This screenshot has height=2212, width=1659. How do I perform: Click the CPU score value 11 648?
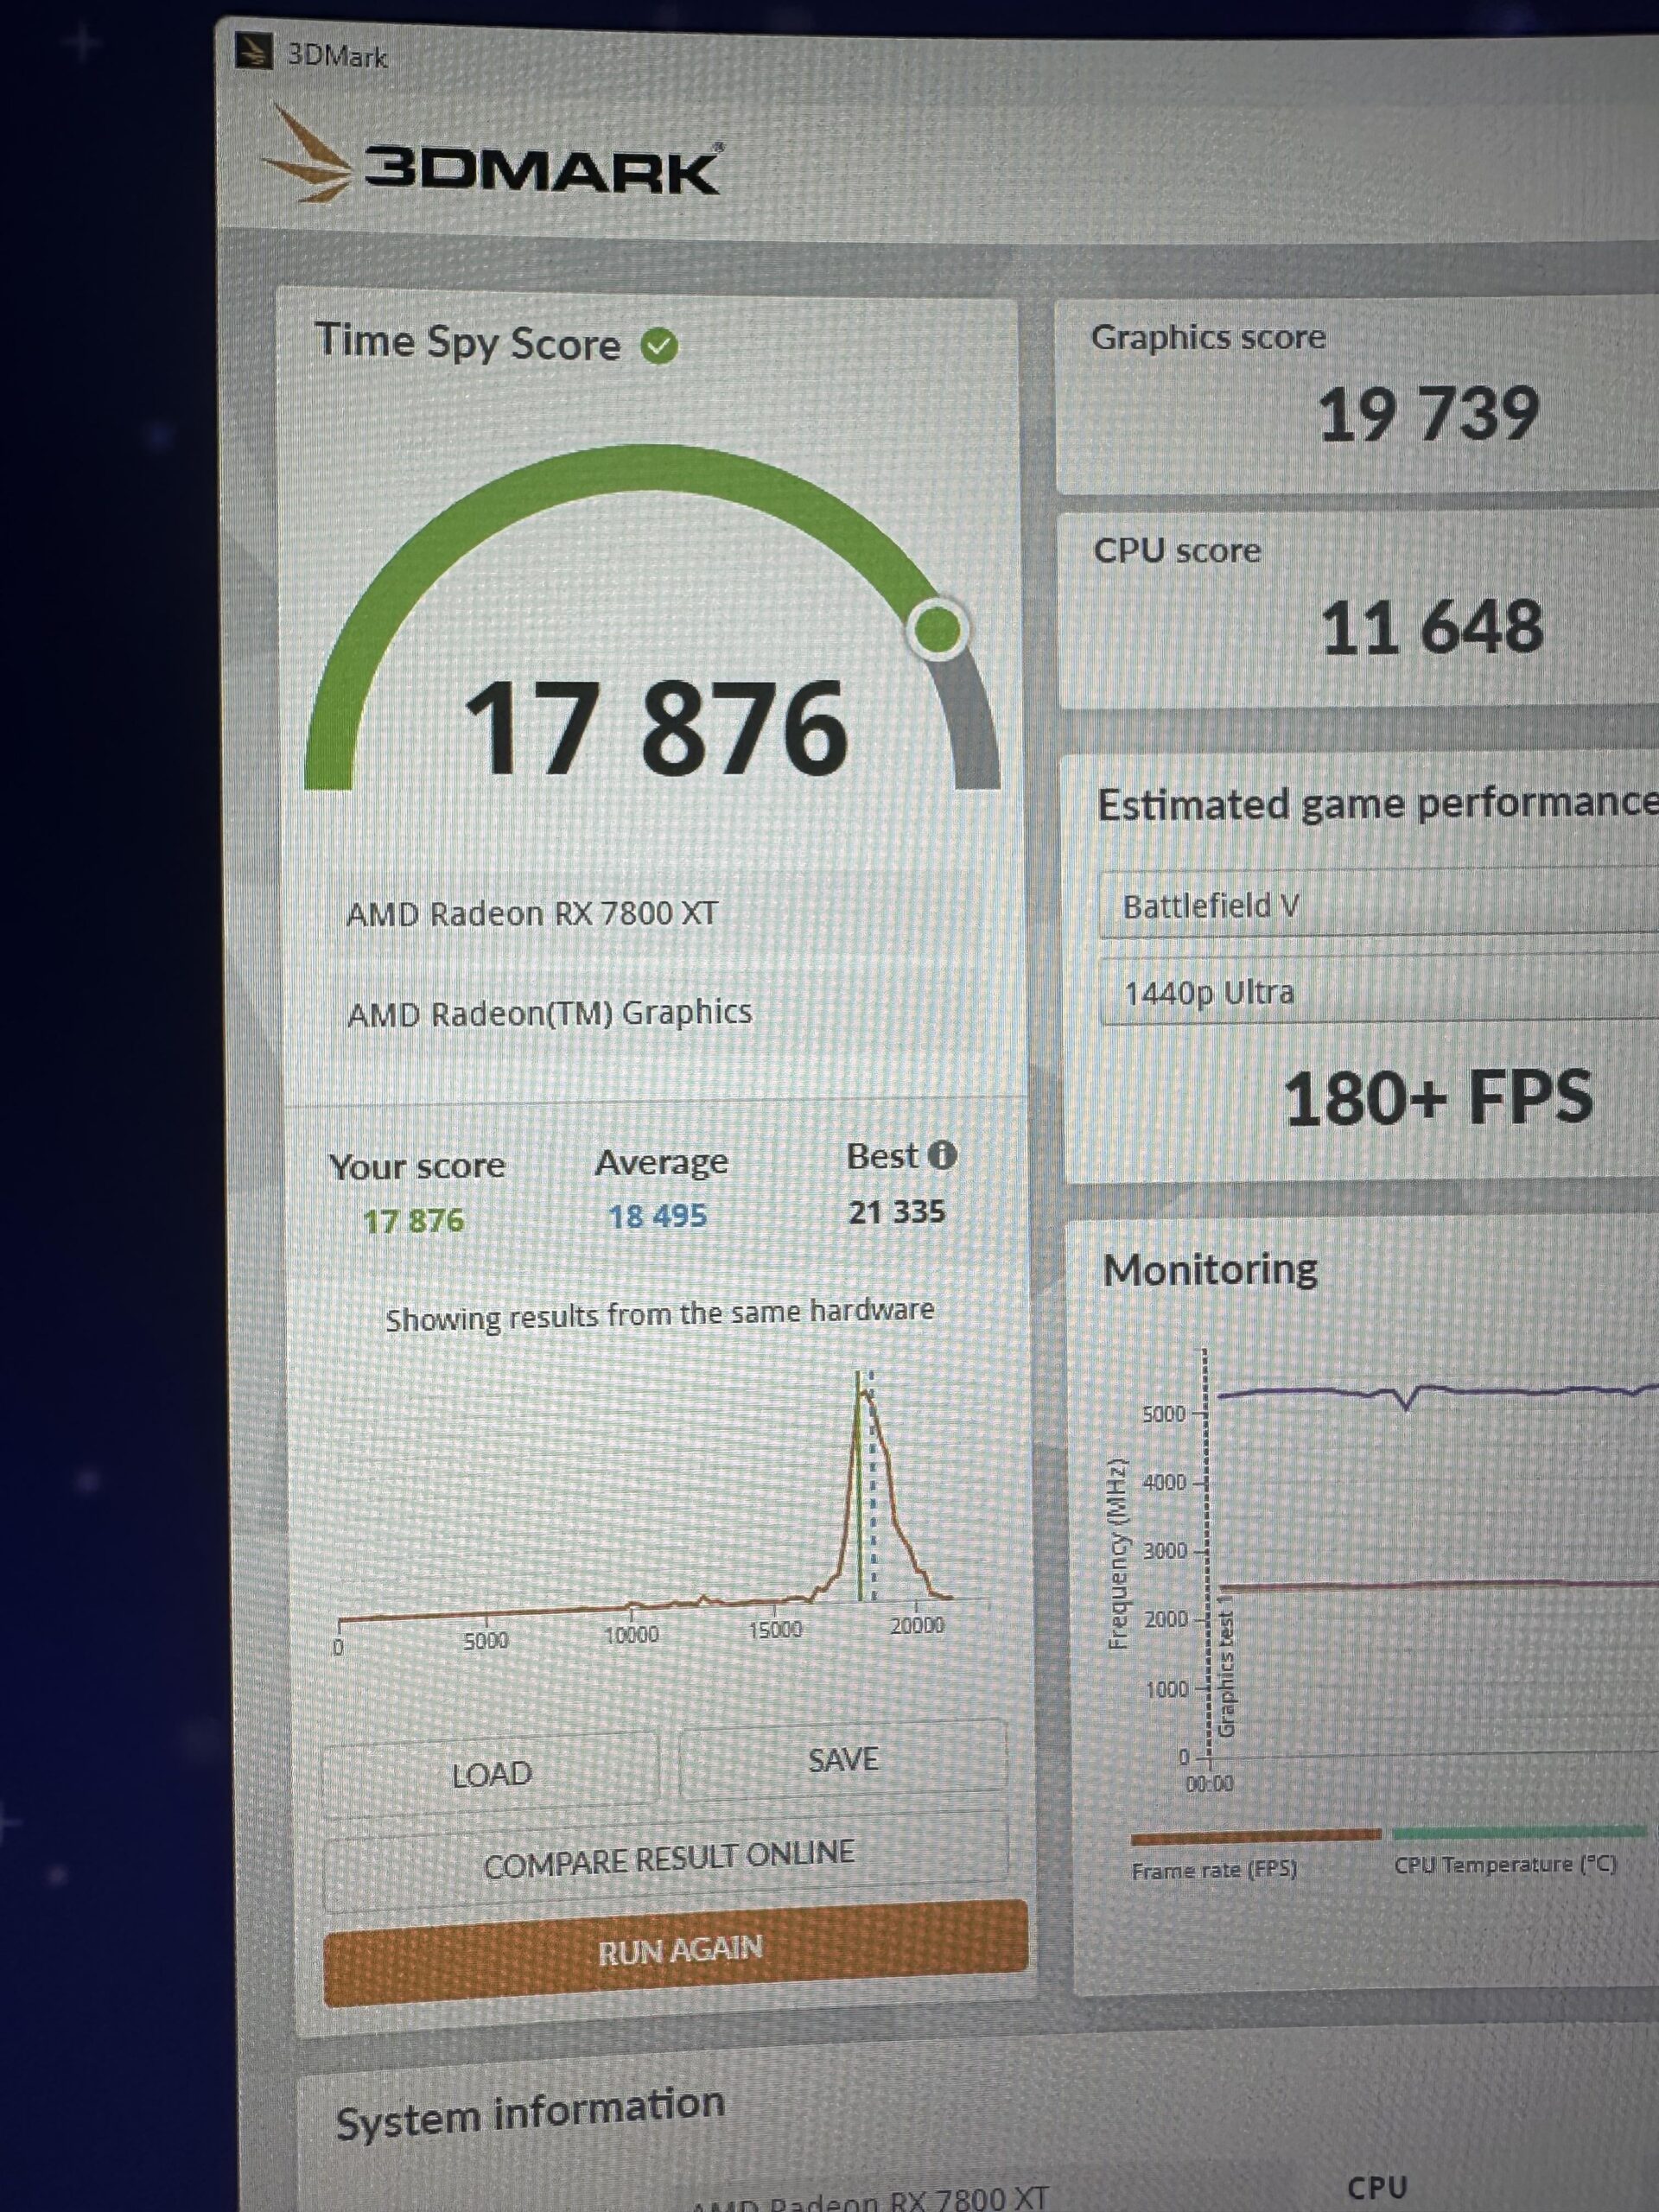tap(1432, 628)
